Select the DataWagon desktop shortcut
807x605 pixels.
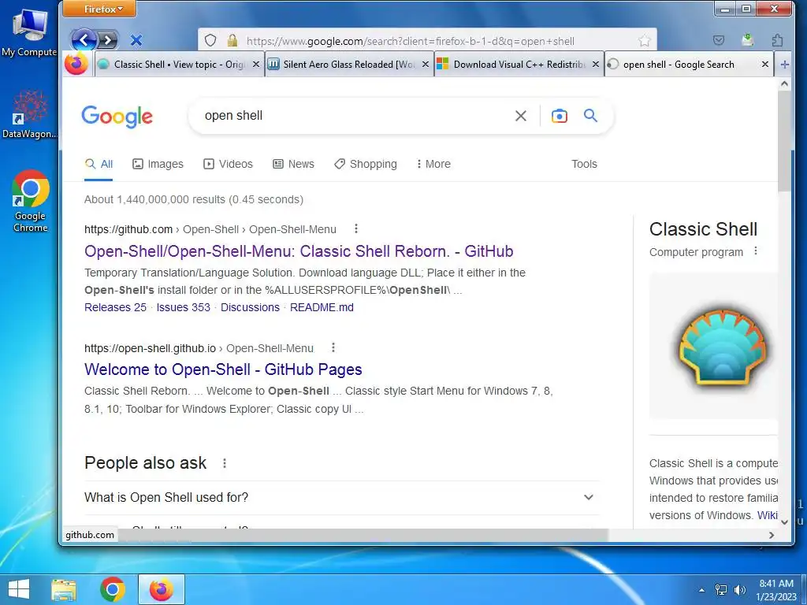[x=29, y=114]
